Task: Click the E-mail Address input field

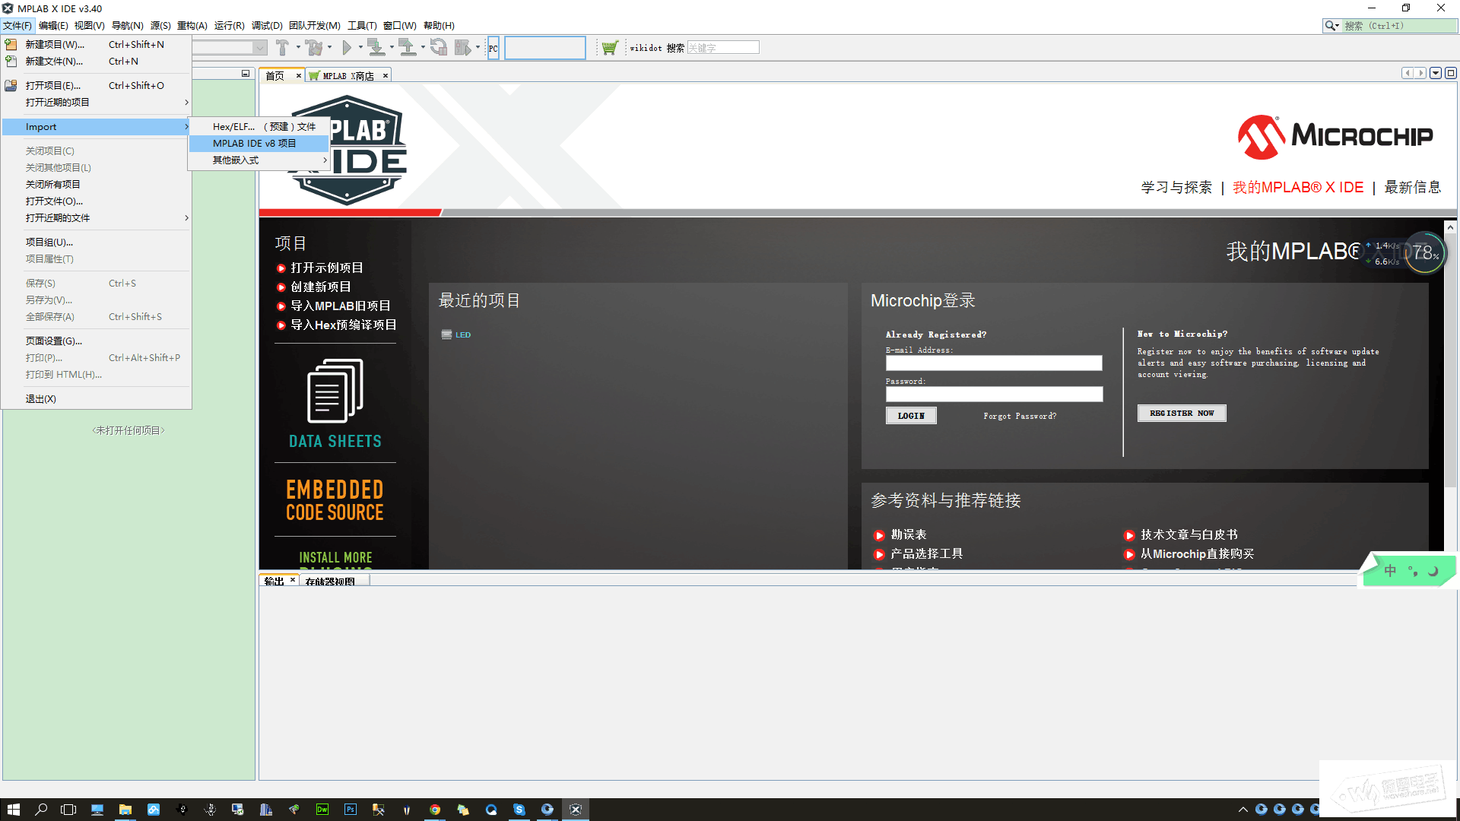Action: pyautogui.click(x=993, y=363)
